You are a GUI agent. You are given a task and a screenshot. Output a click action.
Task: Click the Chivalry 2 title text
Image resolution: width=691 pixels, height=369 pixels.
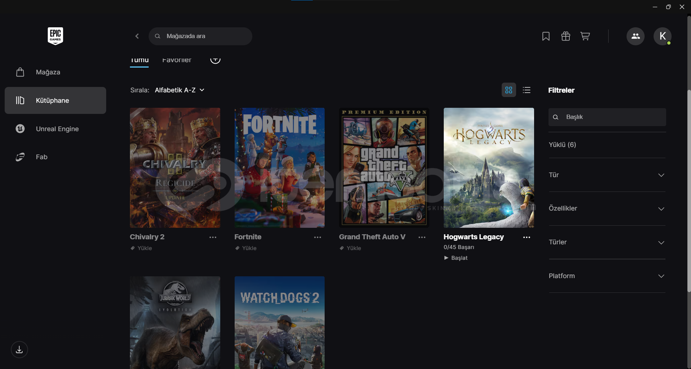(147, 237)
